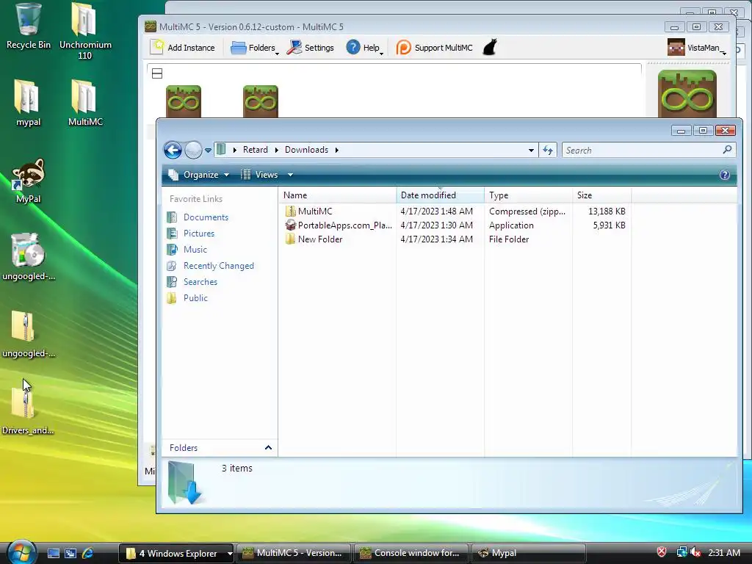Open Music favorite link
752x564 pixels.
pos(187,250)
